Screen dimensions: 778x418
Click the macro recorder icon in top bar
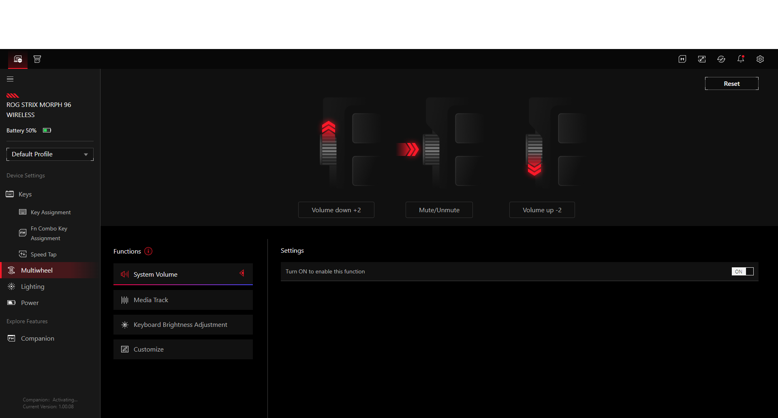click(x=682, y=59)
